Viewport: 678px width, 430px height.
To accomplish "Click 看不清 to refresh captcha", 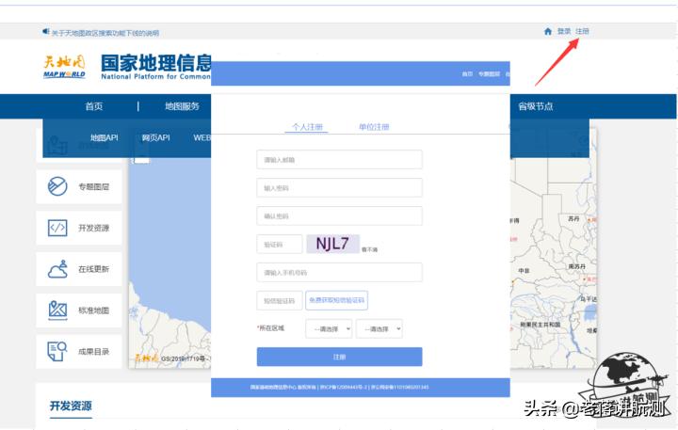I will pos(370,249).
